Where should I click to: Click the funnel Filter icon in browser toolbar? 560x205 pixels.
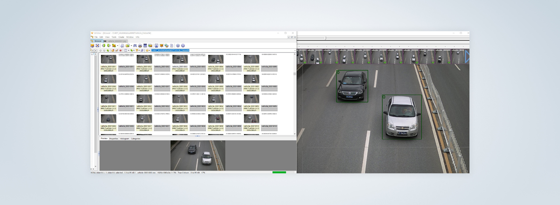coord(137,50)
